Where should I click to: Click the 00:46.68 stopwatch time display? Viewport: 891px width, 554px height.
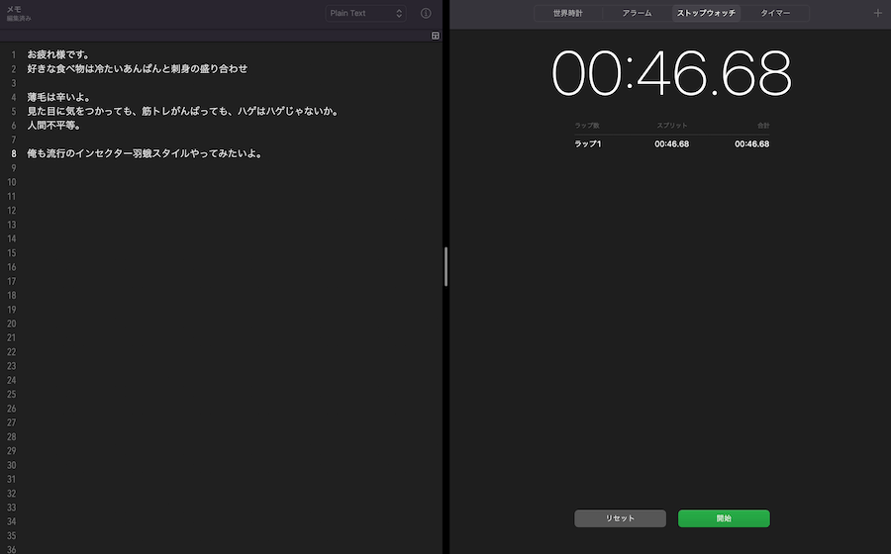click(x=671, y=73)
